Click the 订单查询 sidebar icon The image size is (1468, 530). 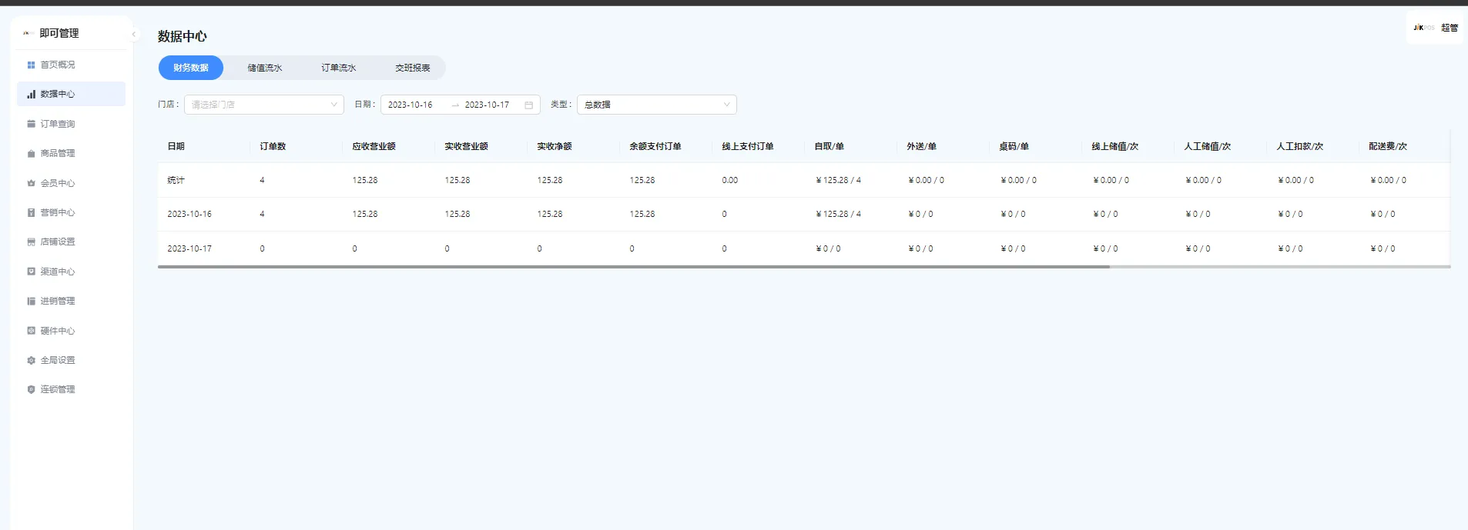click(31, 124)
